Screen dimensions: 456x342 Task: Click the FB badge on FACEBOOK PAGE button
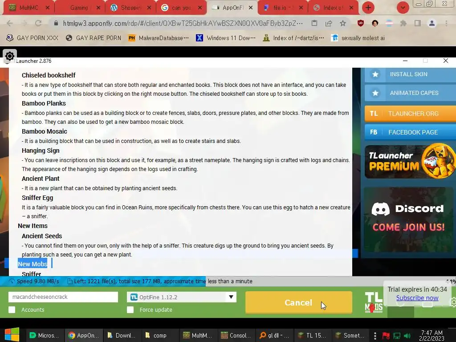[x=374, y=132]
